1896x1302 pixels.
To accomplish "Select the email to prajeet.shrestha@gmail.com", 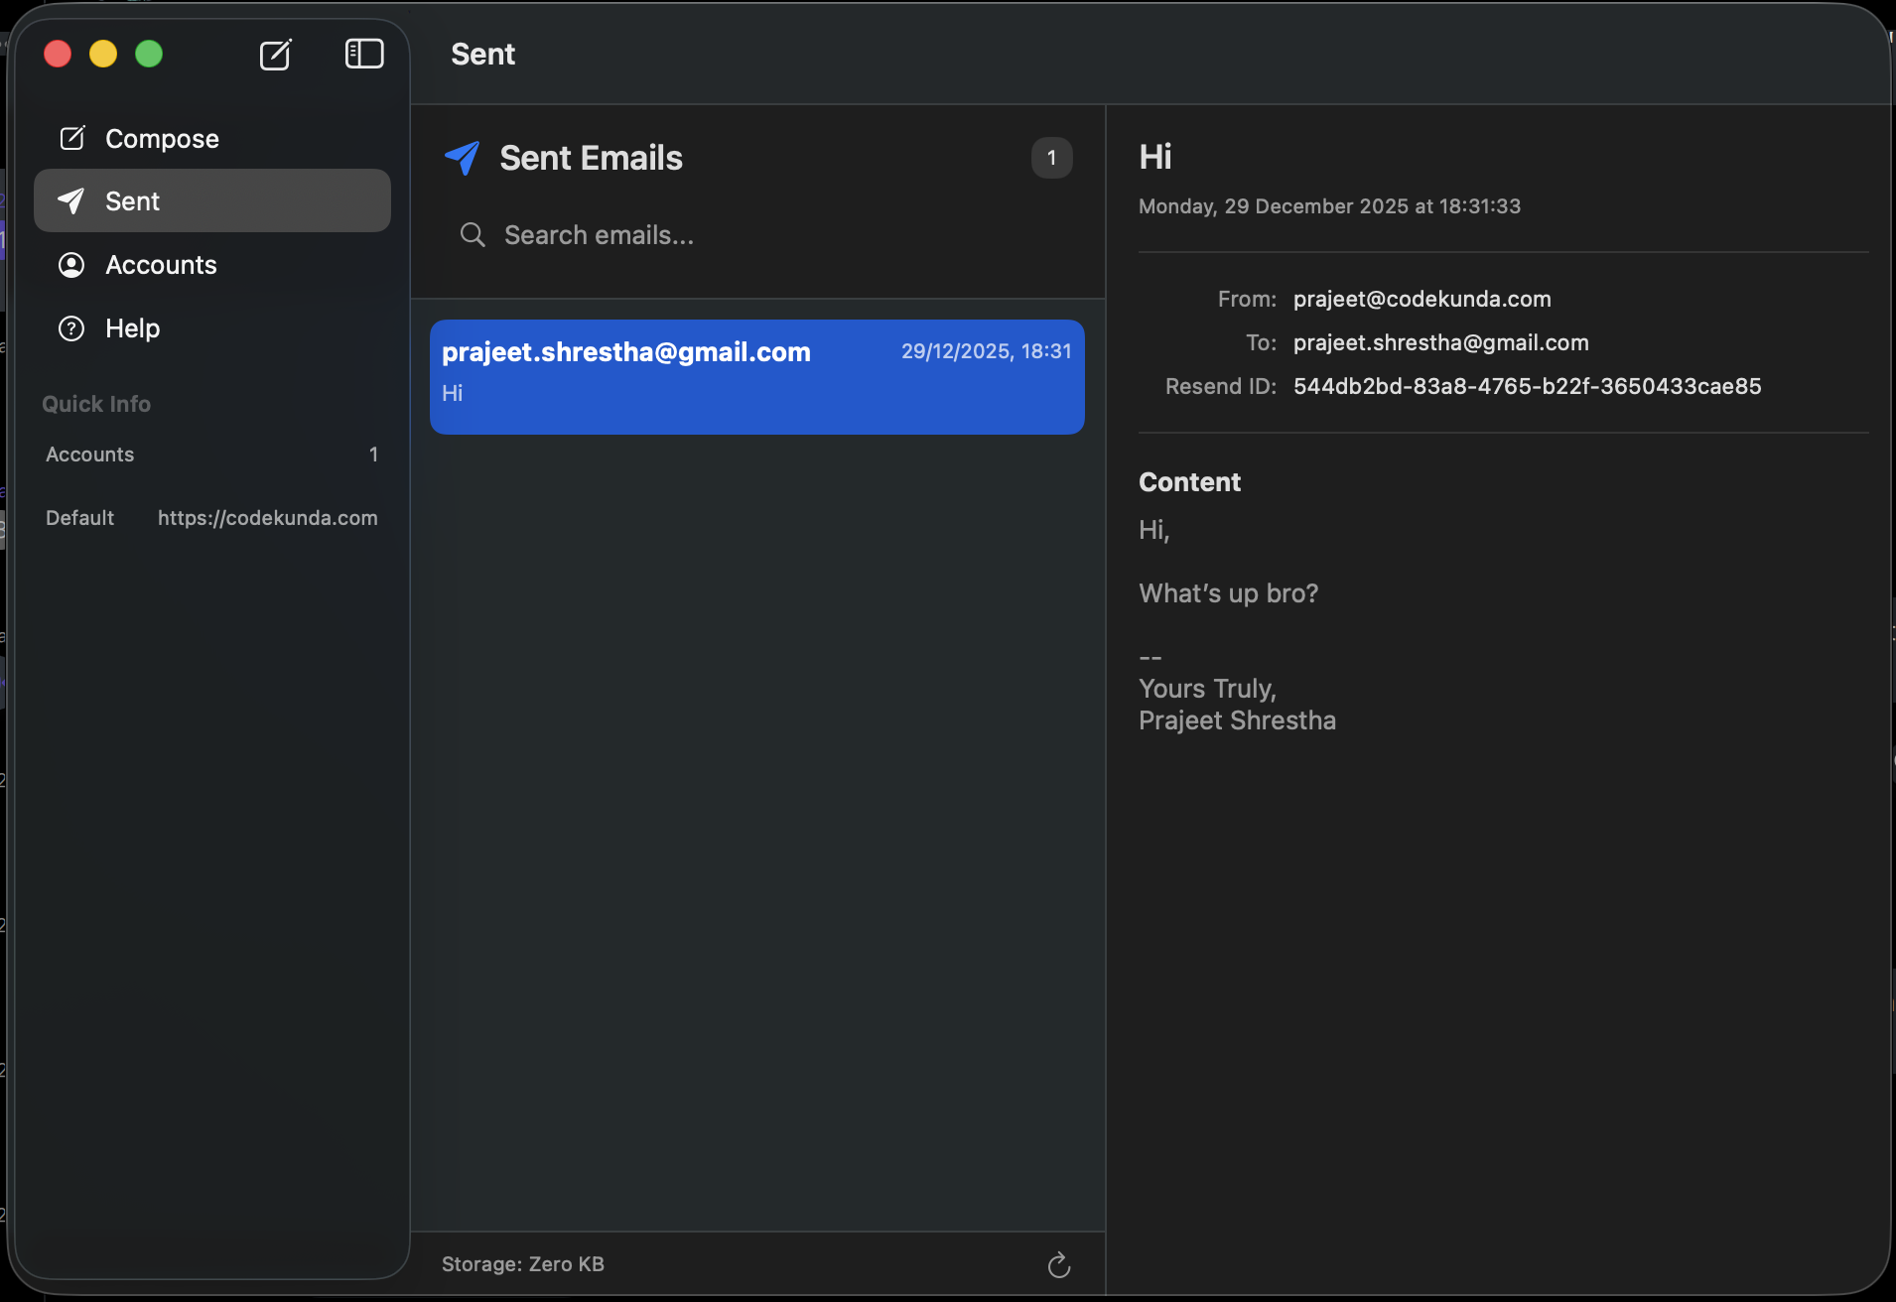I will [x=756, y=376].
